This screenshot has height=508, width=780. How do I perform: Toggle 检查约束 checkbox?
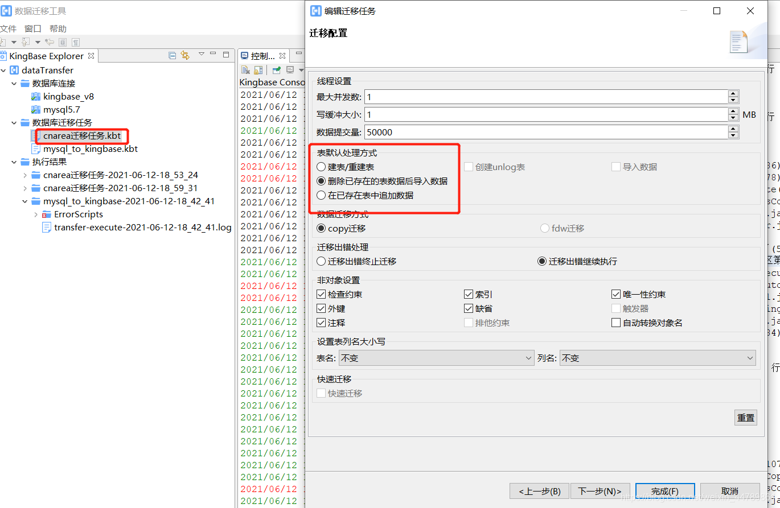click(x=321, y=294)
